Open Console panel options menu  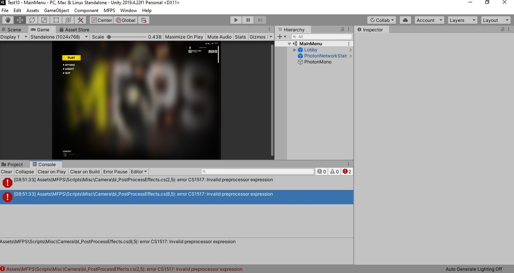coord(349,164)
